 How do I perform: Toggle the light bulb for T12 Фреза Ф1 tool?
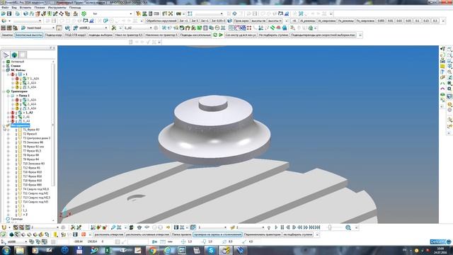(16, 168)
